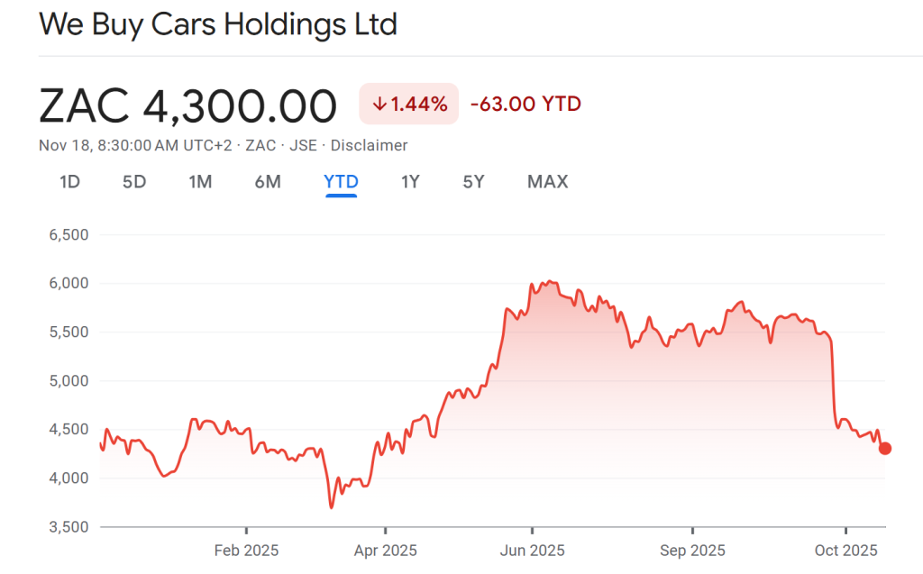923x574 pixels.
Task: Click the ZAC 4,300.00 price
Action: [x=187, y=106]
